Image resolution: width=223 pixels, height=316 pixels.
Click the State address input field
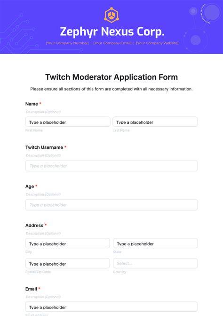point(155,243)
